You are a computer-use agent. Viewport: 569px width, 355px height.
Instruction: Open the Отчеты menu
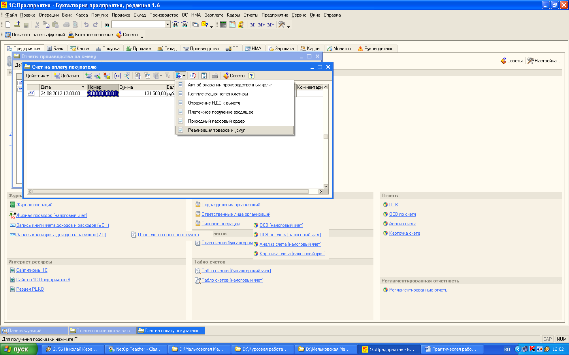click(251, 15)
